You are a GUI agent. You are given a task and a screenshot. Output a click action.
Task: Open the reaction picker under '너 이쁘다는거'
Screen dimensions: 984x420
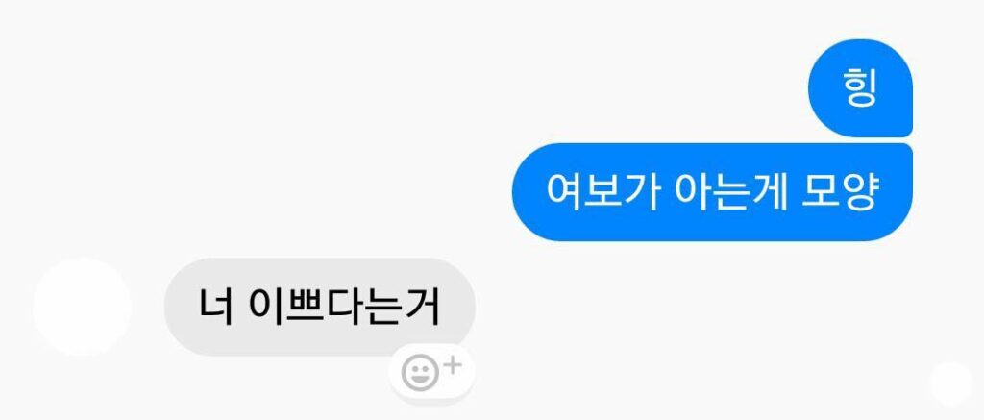(x=431, y=372)
